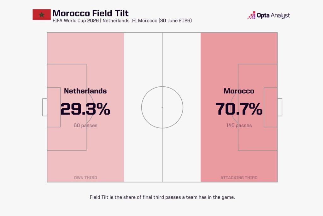323x216 pixels.
Task: Click the Opta Analyst logo icon
Action: click(251, 15)
